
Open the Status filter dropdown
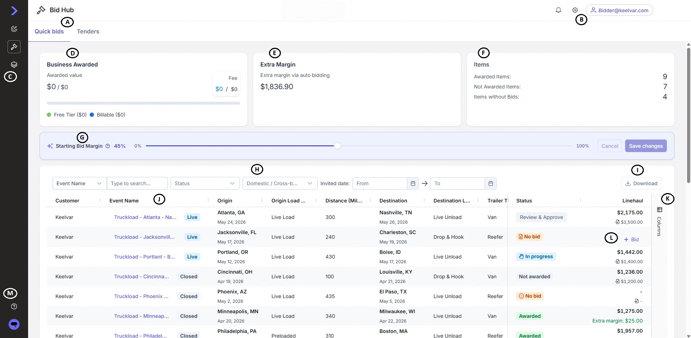(205, 183)
